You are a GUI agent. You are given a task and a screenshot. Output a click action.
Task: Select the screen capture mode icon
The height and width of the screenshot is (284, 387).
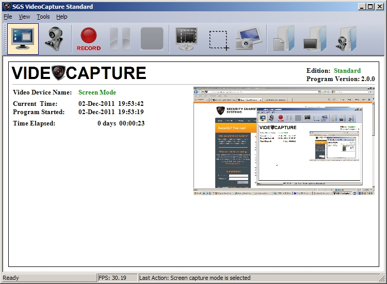pyautogui.click(x=23, y=39)
